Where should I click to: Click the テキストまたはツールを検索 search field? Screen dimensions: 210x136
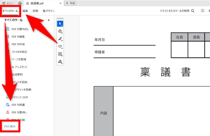[174, 11]
